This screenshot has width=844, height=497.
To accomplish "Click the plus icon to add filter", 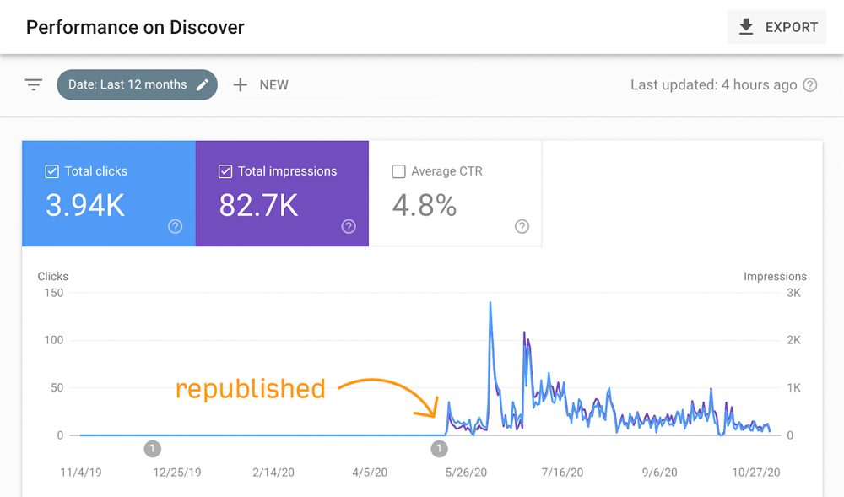I will [241, 85].
